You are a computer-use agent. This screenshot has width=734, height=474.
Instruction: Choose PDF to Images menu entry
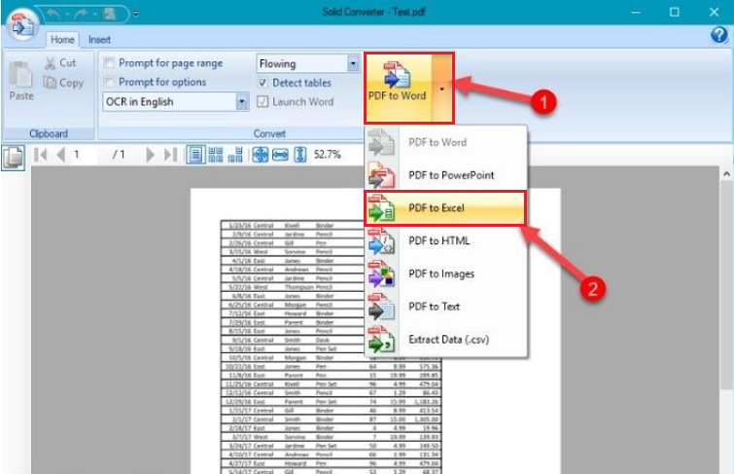coord(446,273)
